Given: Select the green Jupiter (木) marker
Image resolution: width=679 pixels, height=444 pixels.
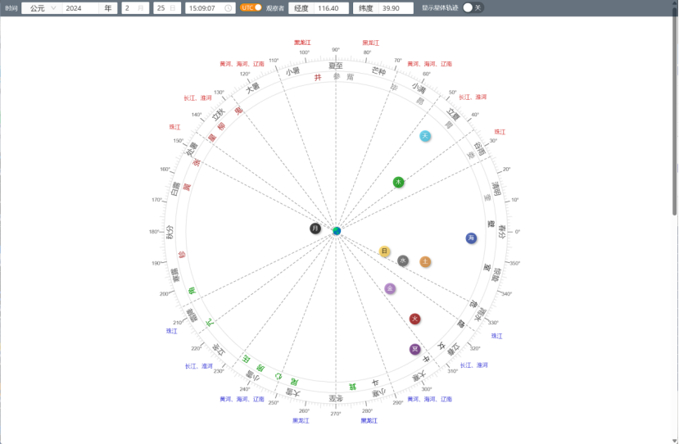Looking at the screenshot, I should point(399,182).
